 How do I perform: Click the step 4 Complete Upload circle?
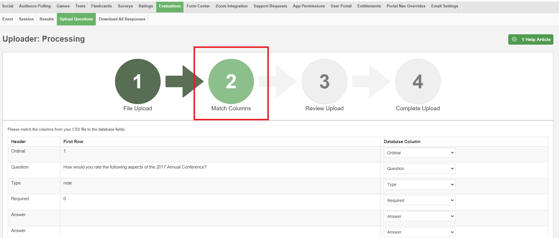[x=418, y=81]
